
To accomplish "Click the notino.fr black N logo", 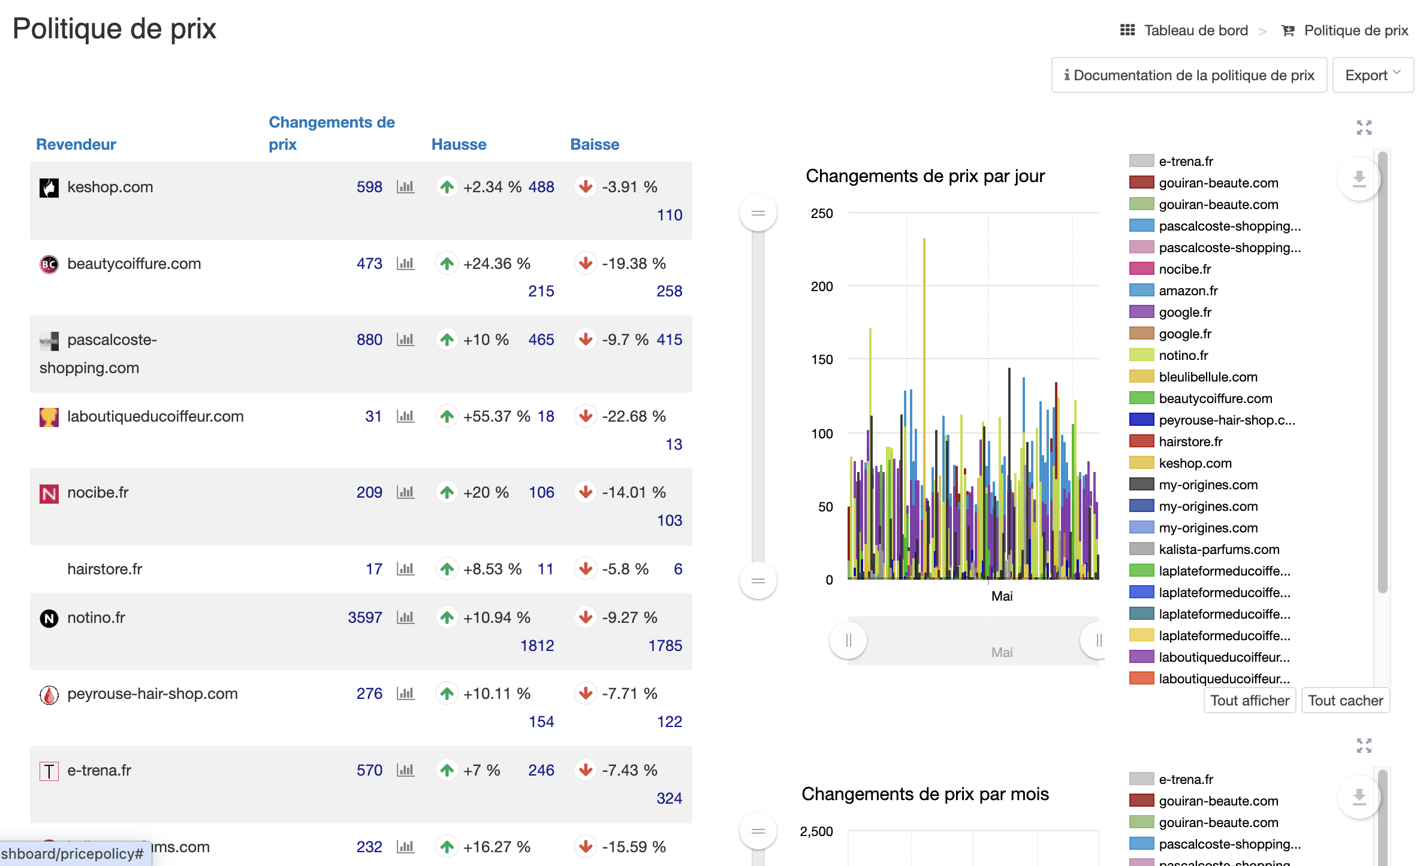I will point(49,618).
